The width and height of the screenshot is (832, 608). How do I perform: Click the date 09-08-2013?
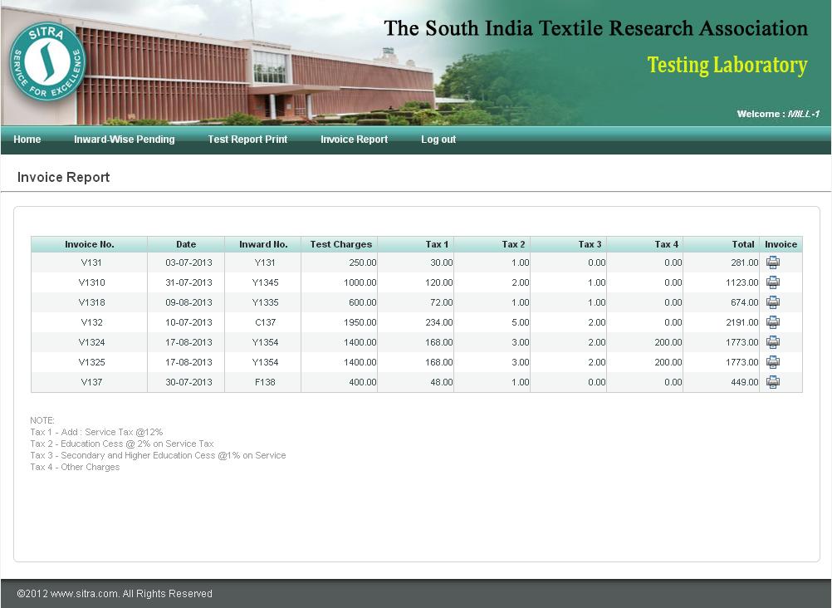point(188,302)
